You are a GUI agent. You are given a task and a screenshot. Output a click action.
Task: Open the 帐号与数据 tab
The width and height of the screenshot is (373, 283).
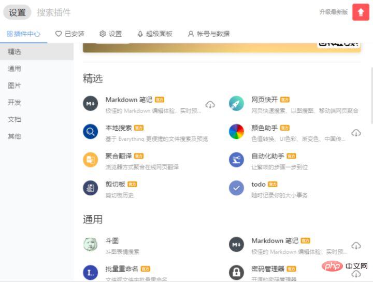[209, 34]
